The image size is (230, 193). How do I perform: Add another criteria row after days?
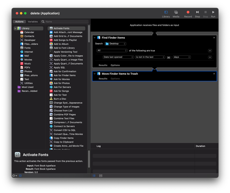210,57
